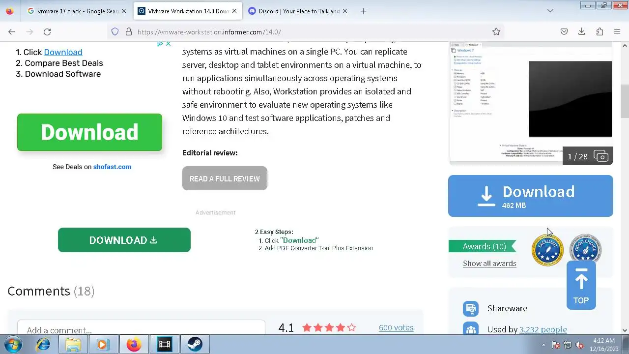The width and height of the screenshot is (629, 354).
Task: Close the vmware 17 crack Google tab
Action: pos(123,11)
